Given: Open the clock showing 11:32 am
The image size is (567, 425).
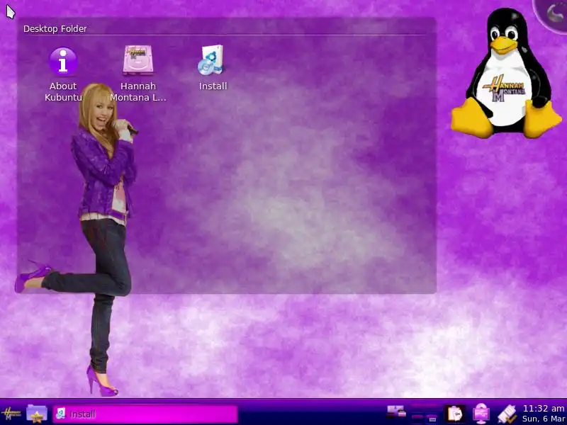Looking at the screenshot, I should point(544,414).
